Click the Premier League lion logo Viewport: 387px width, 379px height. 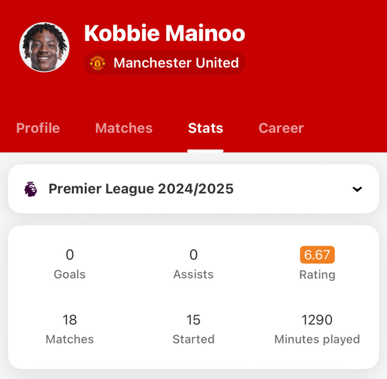[x=31, y=189]
